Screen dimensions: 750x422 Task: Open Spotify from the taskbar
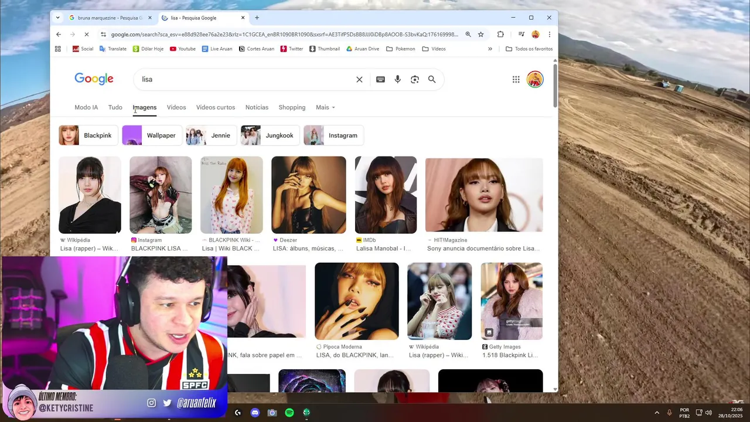(289, 413)
